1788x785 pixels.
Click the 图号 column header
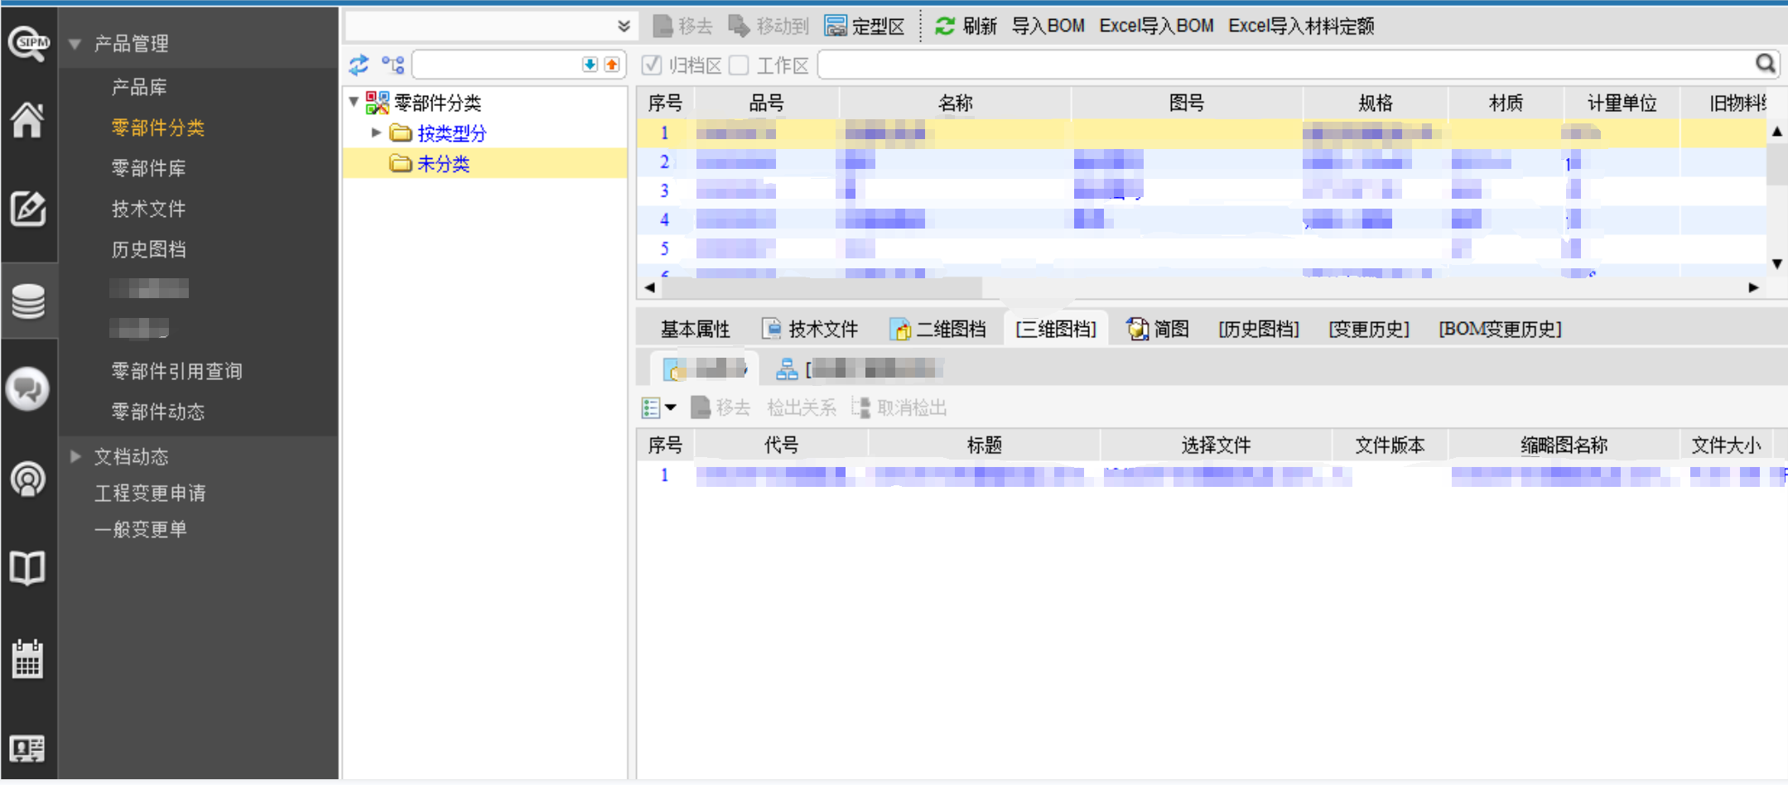coord(1186,103)
